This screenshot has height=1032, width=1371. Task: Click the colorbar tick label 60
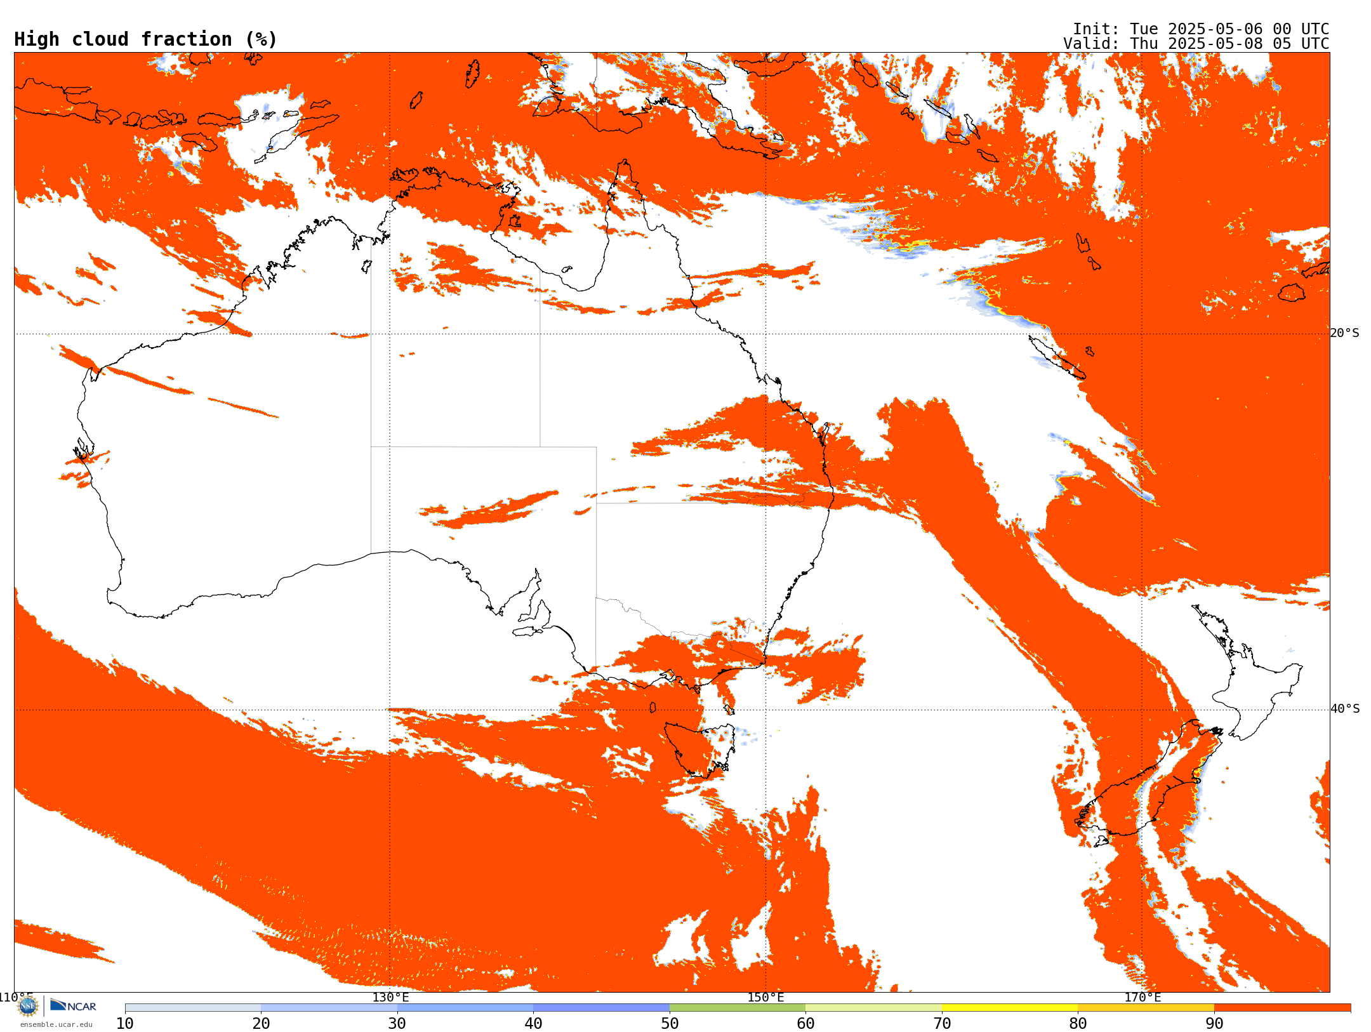(x=805, y=1024)
